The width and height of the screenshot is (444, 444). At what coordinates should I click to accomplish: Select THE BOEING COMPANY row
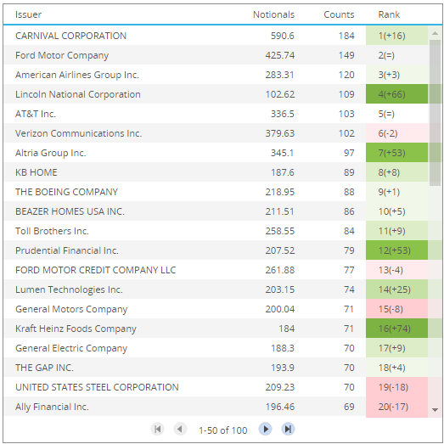click(216, 192)
